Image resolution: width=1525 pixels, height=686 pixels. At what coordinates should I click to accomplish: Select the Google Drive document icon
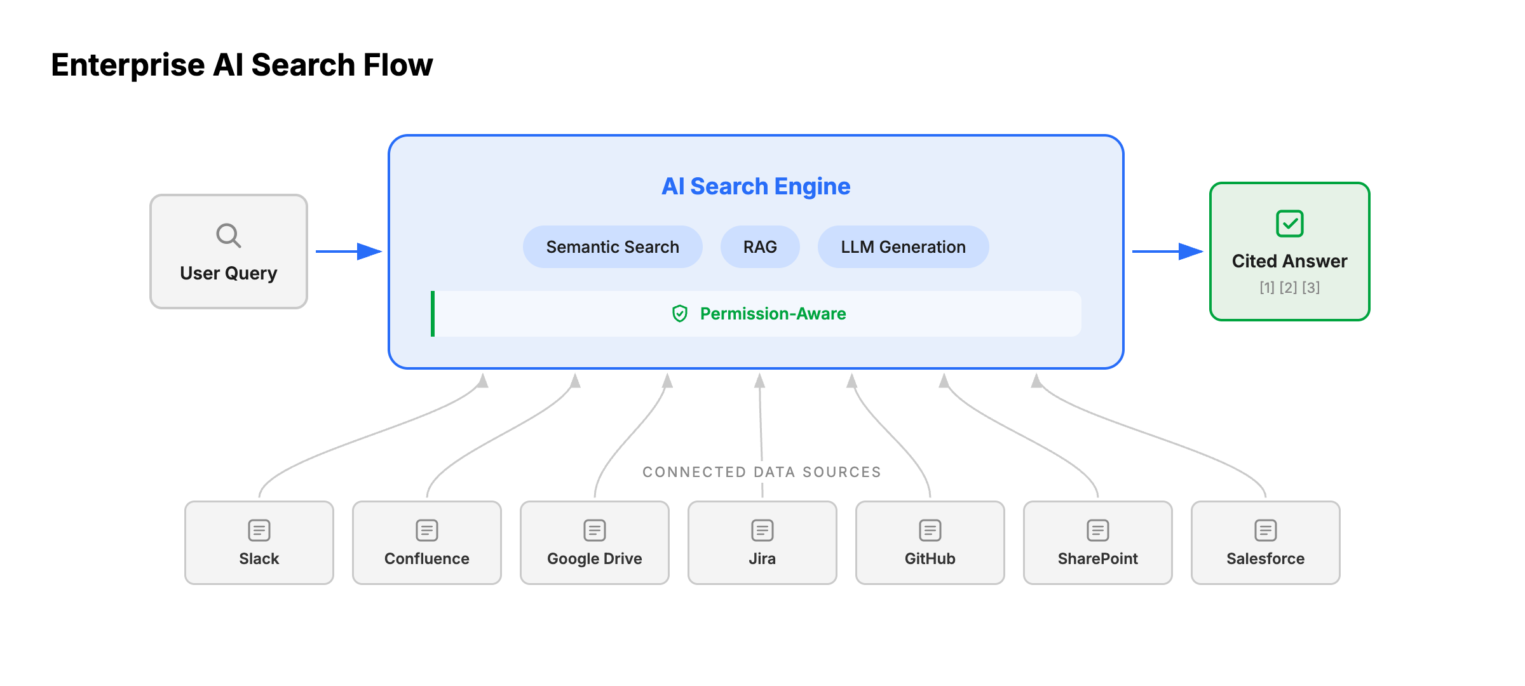(594, 529)
